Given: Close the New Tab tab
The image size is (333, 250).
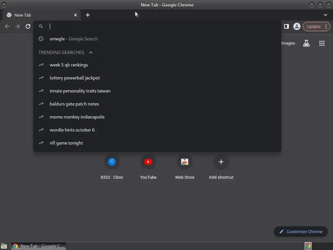Looking at the screenshot, I should click(x=75, y=15).
